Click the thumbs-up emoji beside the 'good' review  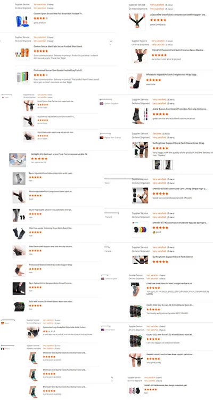click(x=154, y=232)
